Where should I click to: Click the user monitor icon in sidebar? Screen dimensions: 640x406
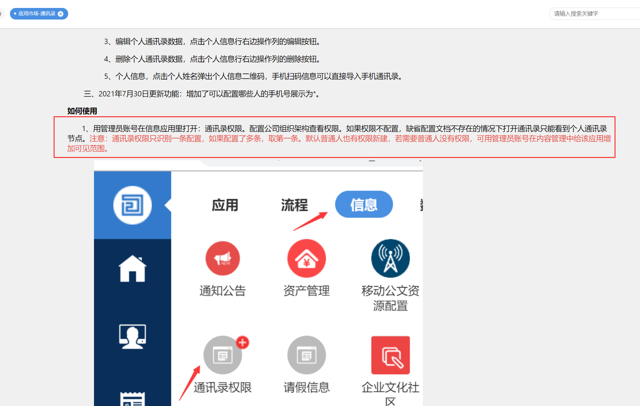[132, 336]
